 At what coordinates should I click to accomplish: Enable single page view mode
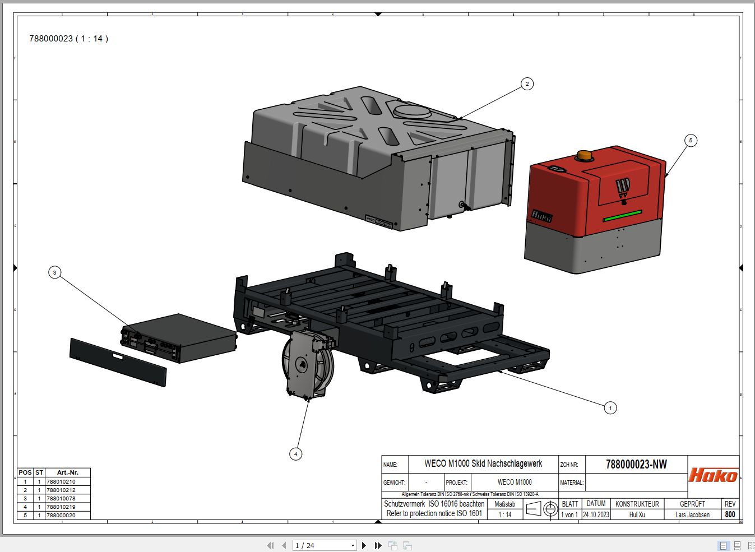coord(723,545)
